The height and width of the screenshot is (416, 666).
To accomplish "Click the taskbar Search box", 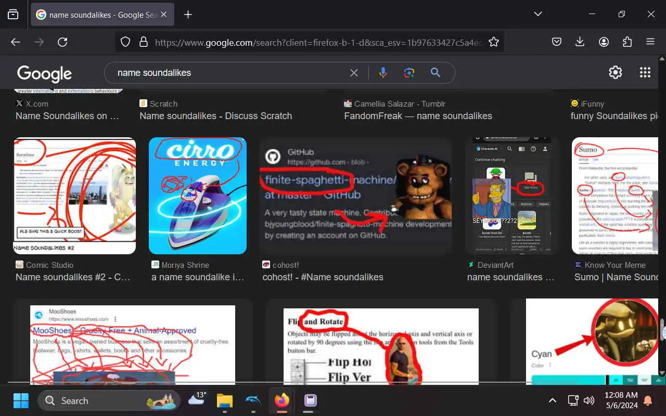I will click(x=109, y=400).
